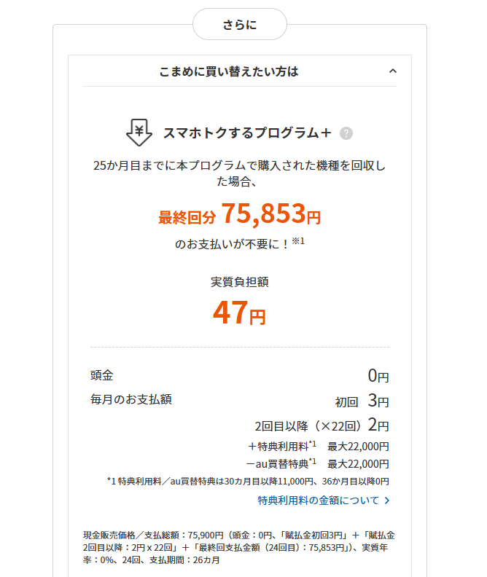Click the yen download arrow icon

coord(139,133)
